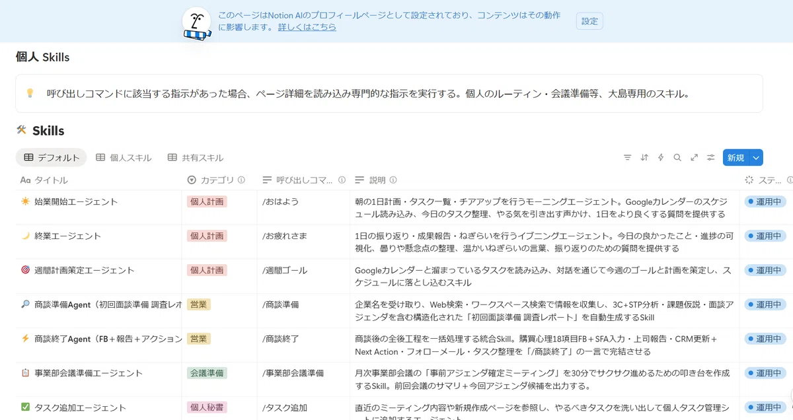Open the カテゴリ column header menu

pos(220,180)
